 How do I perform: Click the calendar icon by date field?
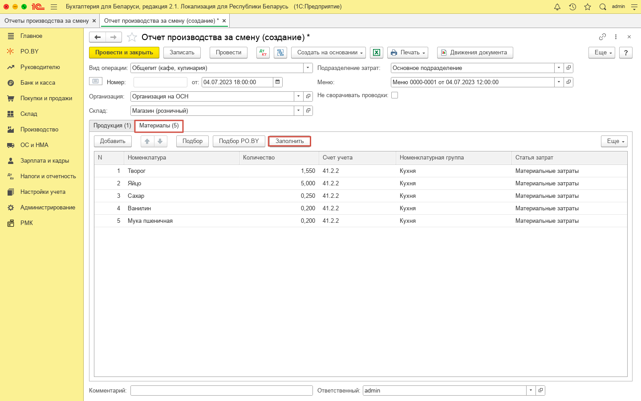278,82
